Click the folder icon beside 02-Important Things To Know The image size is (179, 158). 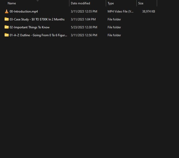point(7,27)
